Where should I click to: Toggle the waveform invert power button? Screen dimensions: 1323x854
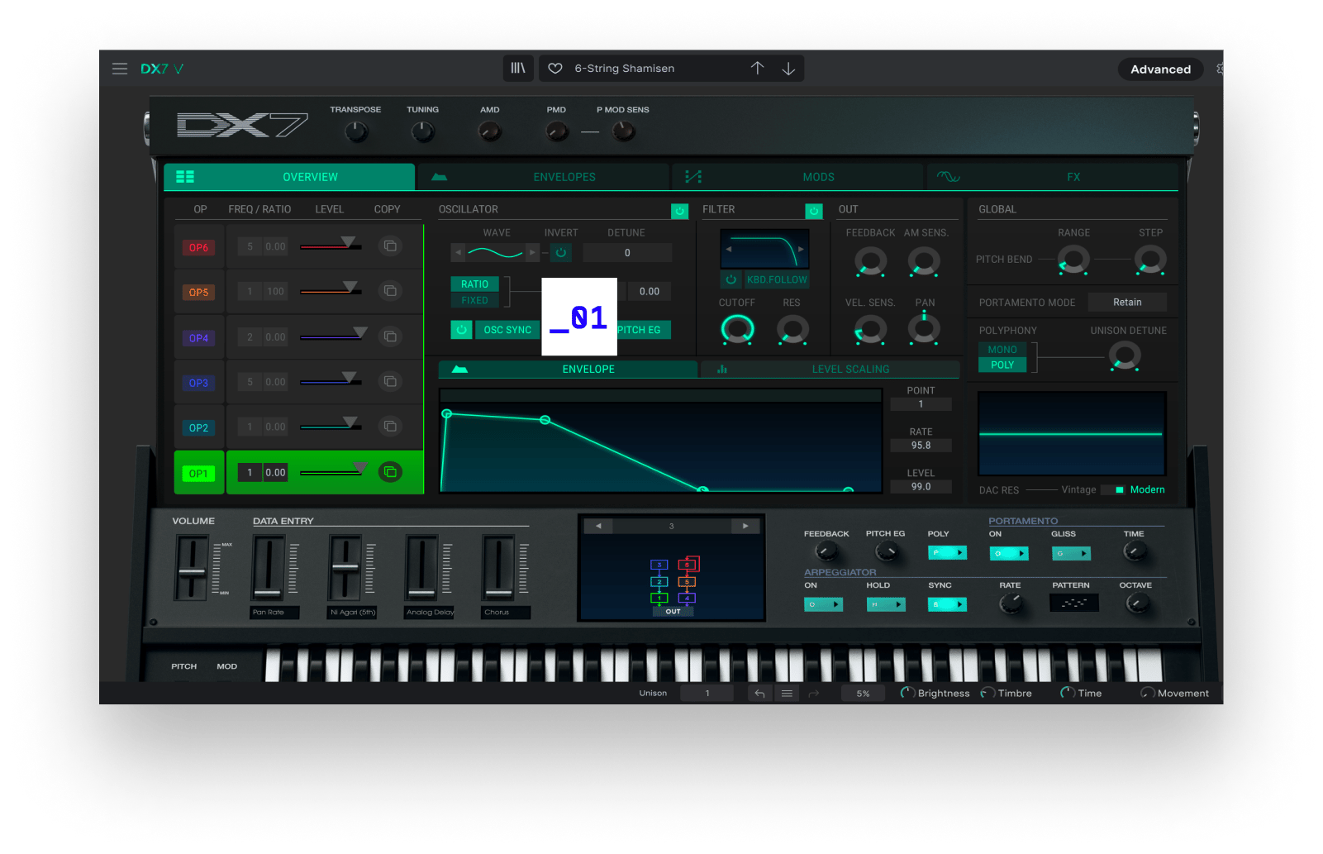click(561, 252)
